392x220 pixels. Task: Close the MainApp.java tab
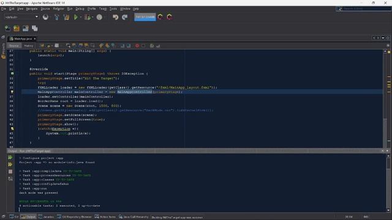click(x=35, y=38)
